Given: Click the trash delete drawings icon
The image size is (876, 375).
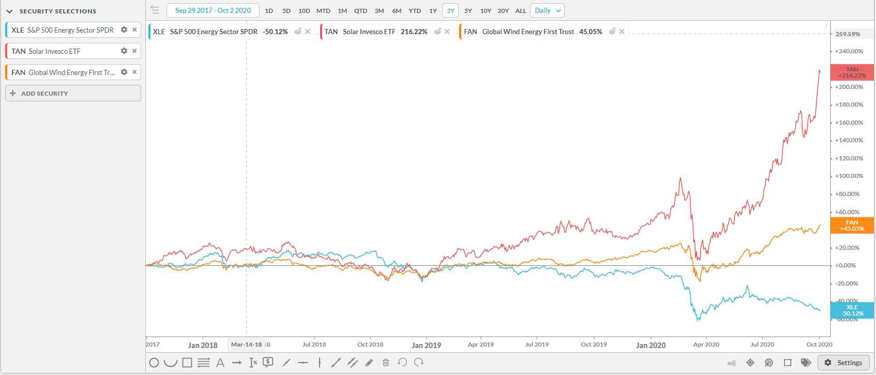Looking at the screenshot, I should click(x=386, y=363).
